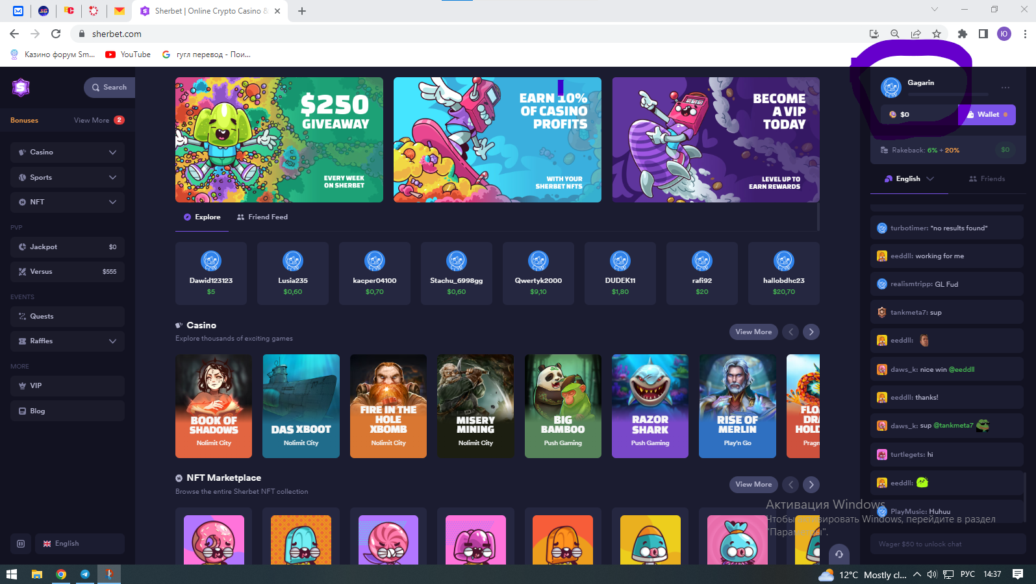The width and height of the screenshot is (1036, 584).
Task: Launch the Das Xboot game
Action: (301, 406)
